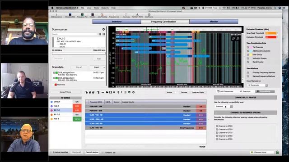Select the PSM1000 - J8A device row

point(145,107)
